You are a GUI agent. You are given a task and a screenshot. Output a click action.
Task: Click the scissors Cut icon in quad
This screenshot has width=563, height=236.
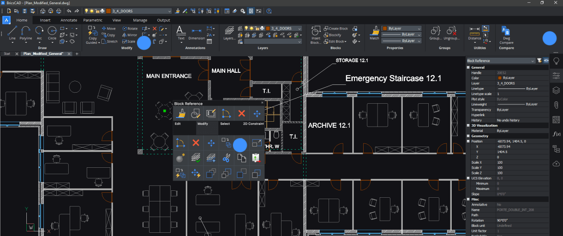(x=226, y=158)
